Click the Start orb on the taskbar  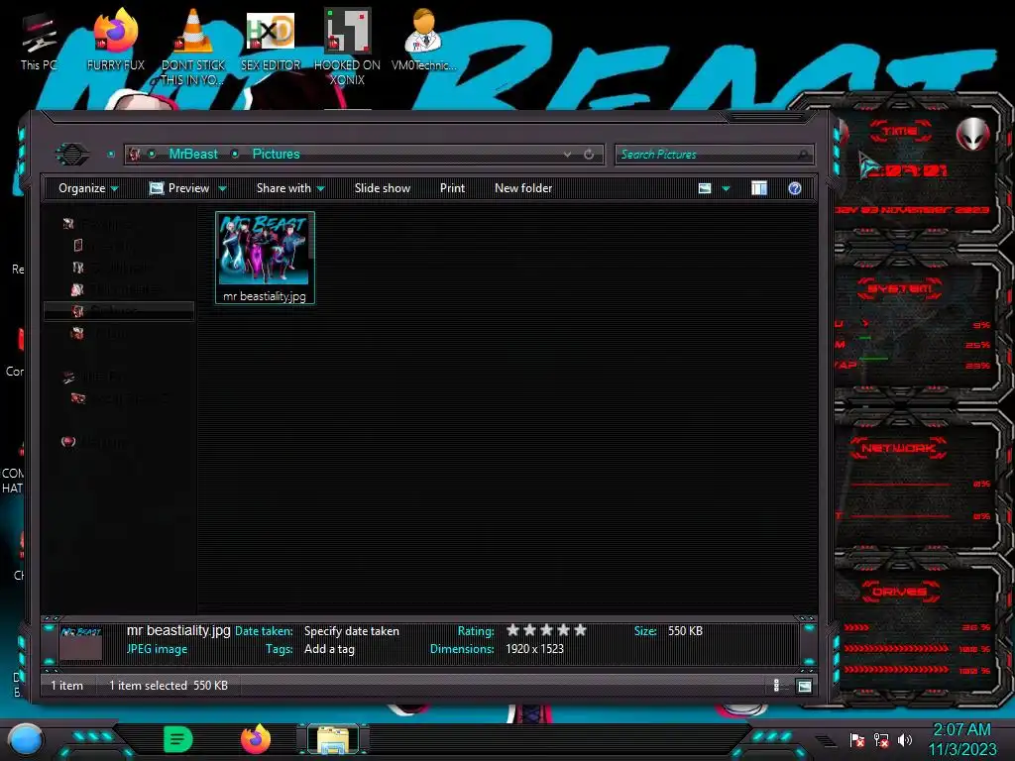click(26, 739)
